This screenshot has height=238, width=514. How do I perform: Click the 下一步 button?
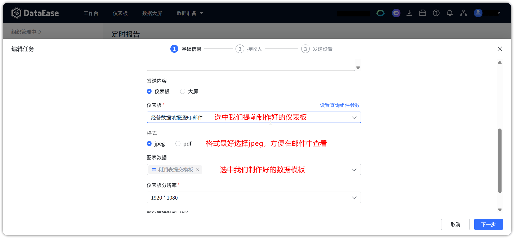click(x=488, y=224)
